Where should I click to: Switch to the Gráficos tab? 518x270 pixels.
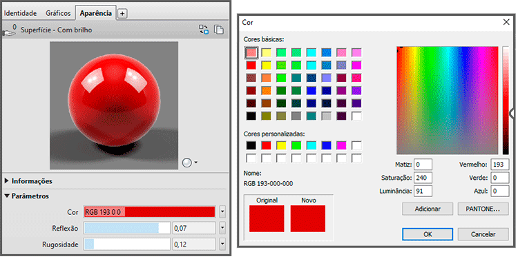[58, 13]
